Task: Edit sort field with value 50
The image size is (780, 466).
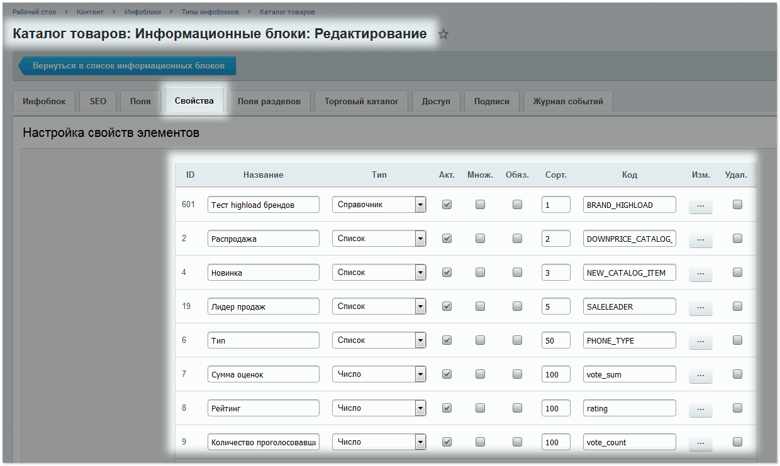Action: coord(555,340)
